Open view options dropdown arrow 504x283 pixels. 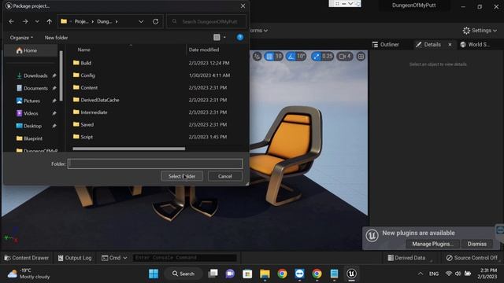pyautogui.click(x=224, y=37)
